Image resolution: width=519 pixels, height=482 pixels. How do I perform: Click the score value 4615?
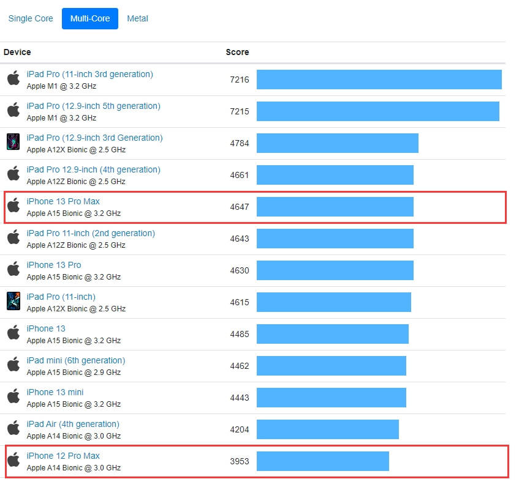(240, 302)
